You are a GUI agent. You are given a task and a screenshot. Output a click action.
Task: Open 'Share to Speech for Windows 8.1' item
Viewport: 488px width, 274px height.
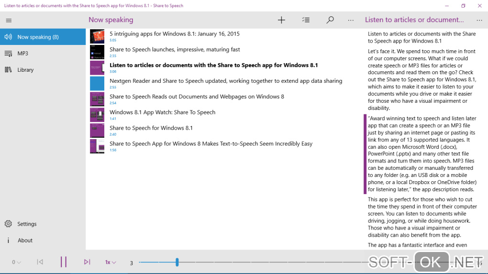[224, 131]
